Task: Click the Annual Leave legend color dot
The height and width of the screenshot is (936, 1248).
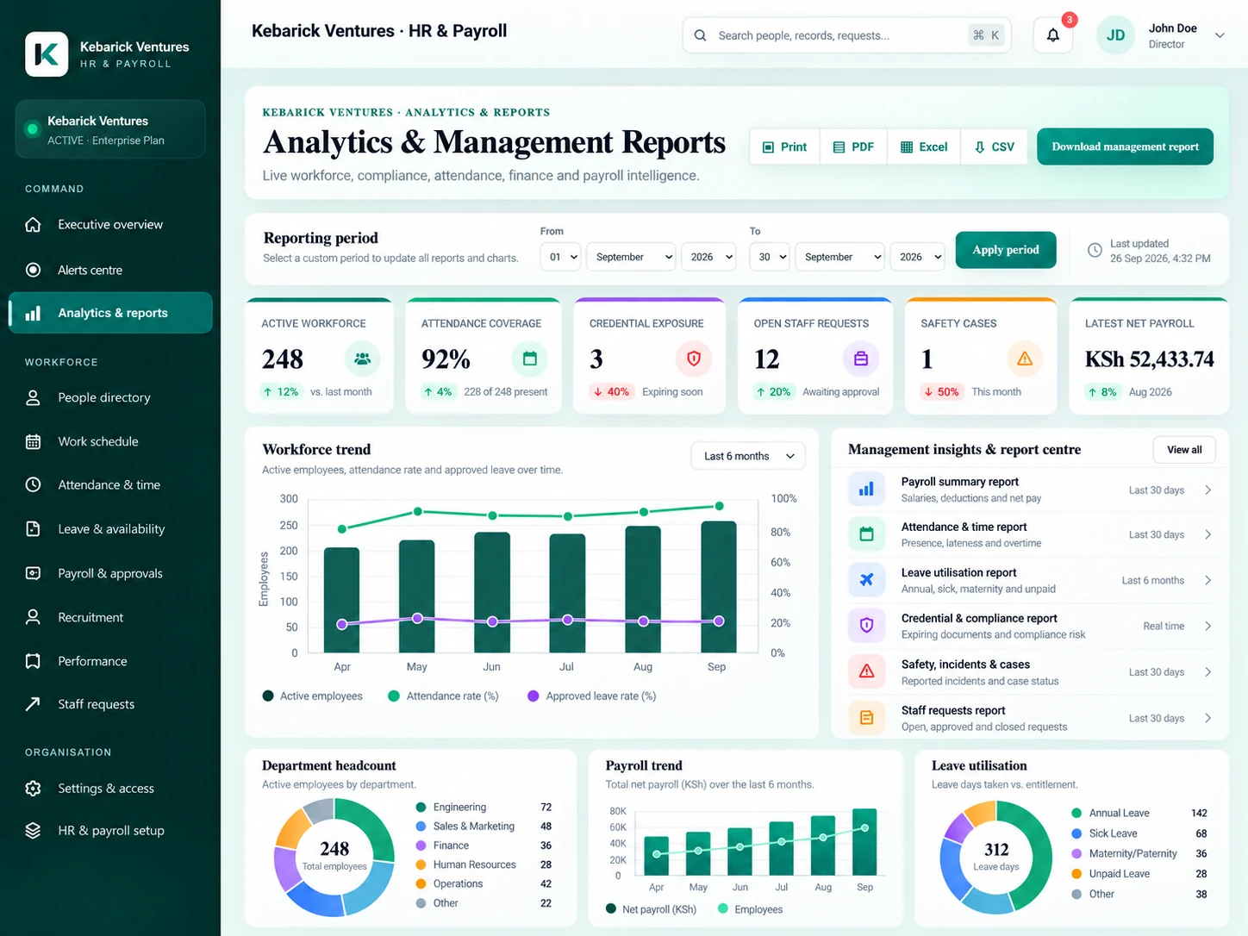Action: (1076, 813)
